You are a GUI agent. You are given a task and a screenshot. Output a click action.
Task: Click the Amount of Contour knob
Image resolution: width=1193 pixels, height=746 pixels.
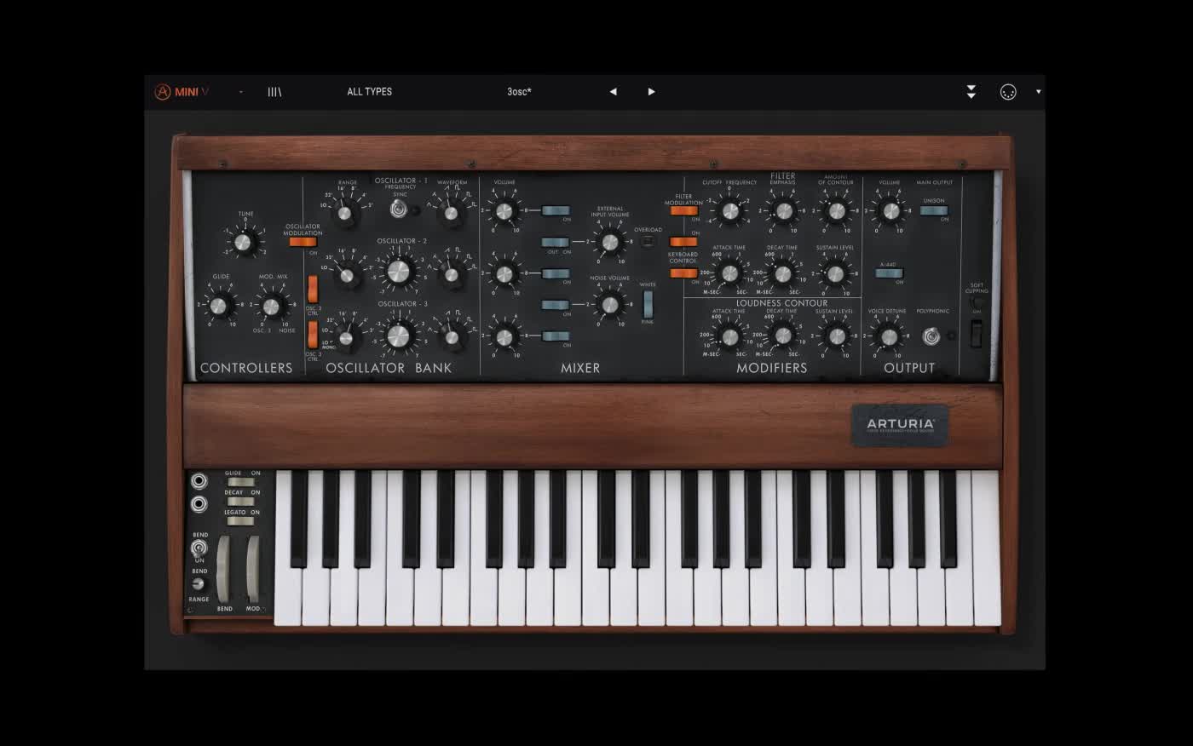(836, 210)
